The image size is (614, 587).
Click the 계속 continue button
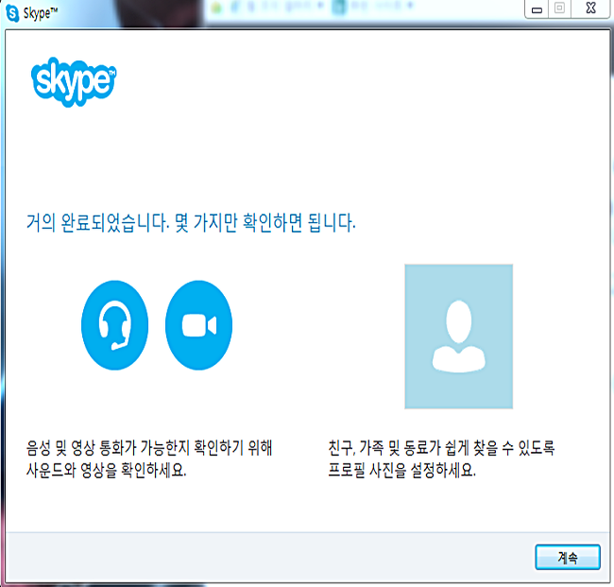pyautogui.click(x=568, y=557)
